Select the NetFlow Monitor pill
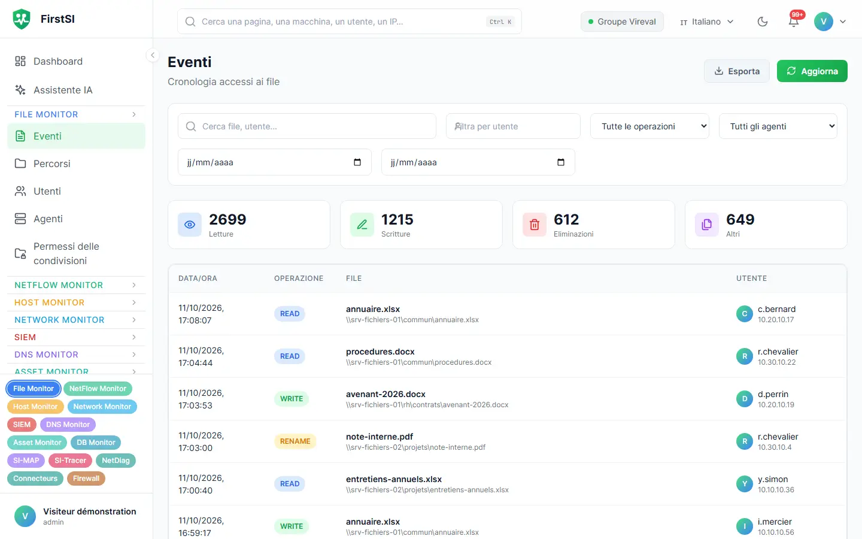The height and width of the screenshot is (539, 862). (98, 389)
